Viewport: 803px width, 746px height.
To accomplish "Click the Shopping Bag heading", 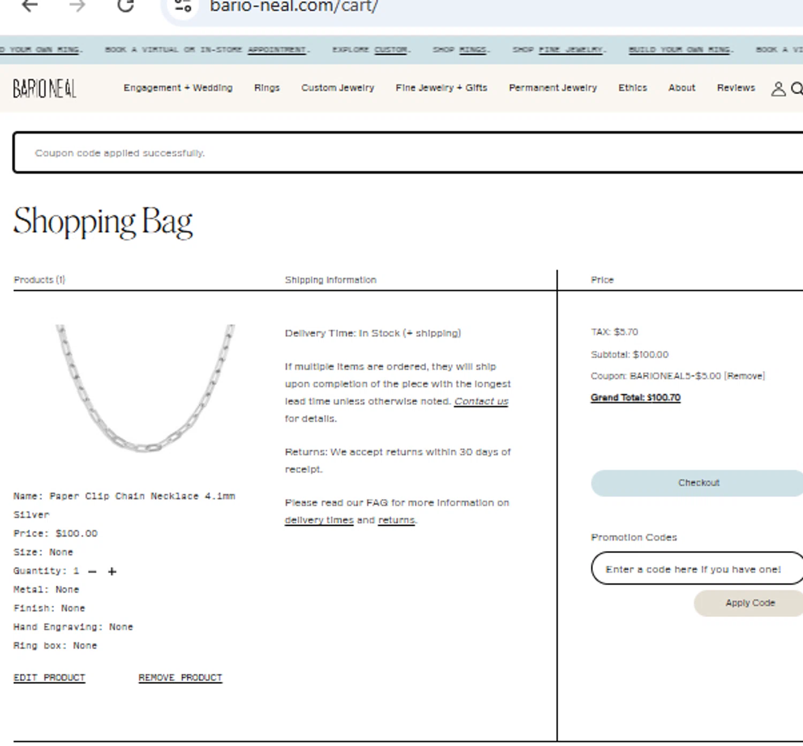I will 103,222.
